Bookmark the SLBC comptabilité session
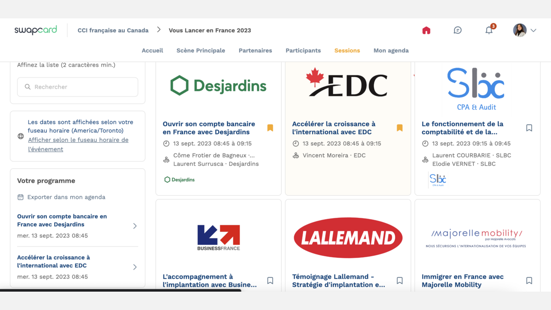The image size is (551, 310). click(529, 128)
